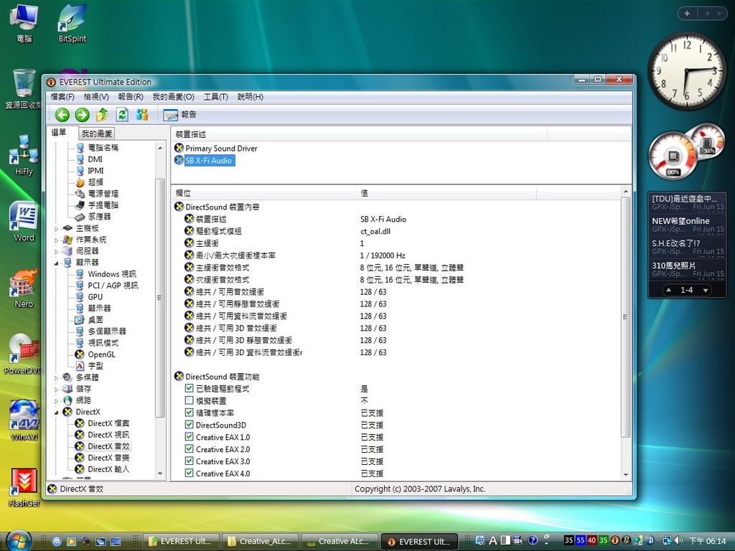
Task: Open the Word desktop shortcut
Action: pos(24,221)
